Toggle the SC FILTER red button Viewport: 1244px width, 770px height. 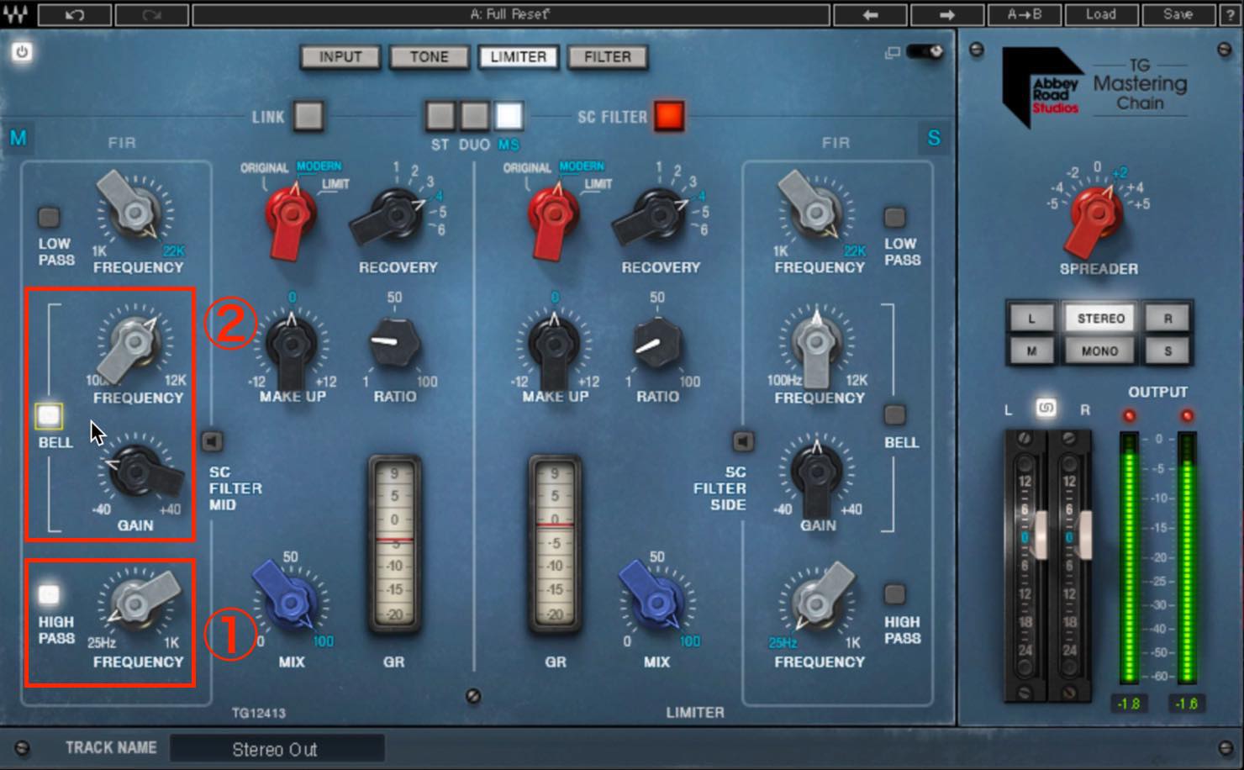click(x=669, y=116)
